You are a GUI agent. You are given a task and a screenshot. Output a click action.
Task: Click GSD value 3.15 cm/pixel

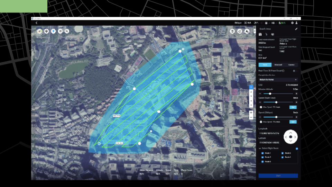point(292,85)
